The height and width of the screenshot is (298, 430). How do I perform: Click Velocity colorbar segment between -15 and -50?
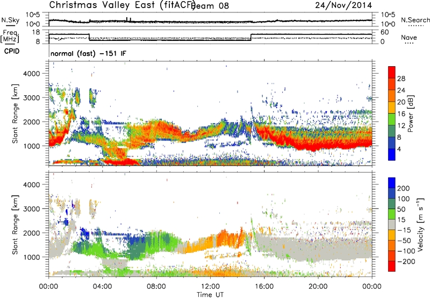tap(392, 235)
